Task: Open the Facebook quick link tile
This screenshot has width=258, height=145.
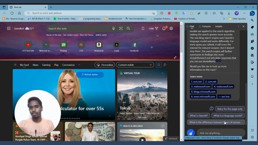Action: pos(134,47)
